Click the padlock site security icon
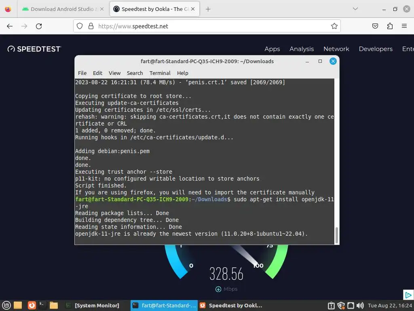This screenshot has height=311, width=414. (91, 26)
